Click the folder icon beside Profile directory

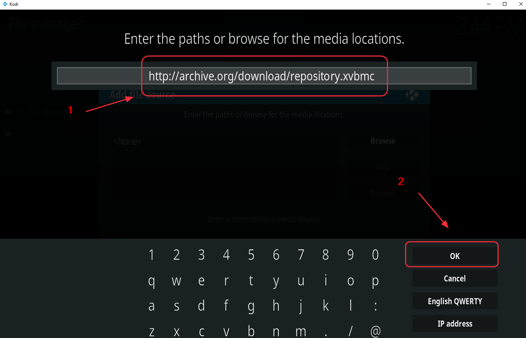8,112
